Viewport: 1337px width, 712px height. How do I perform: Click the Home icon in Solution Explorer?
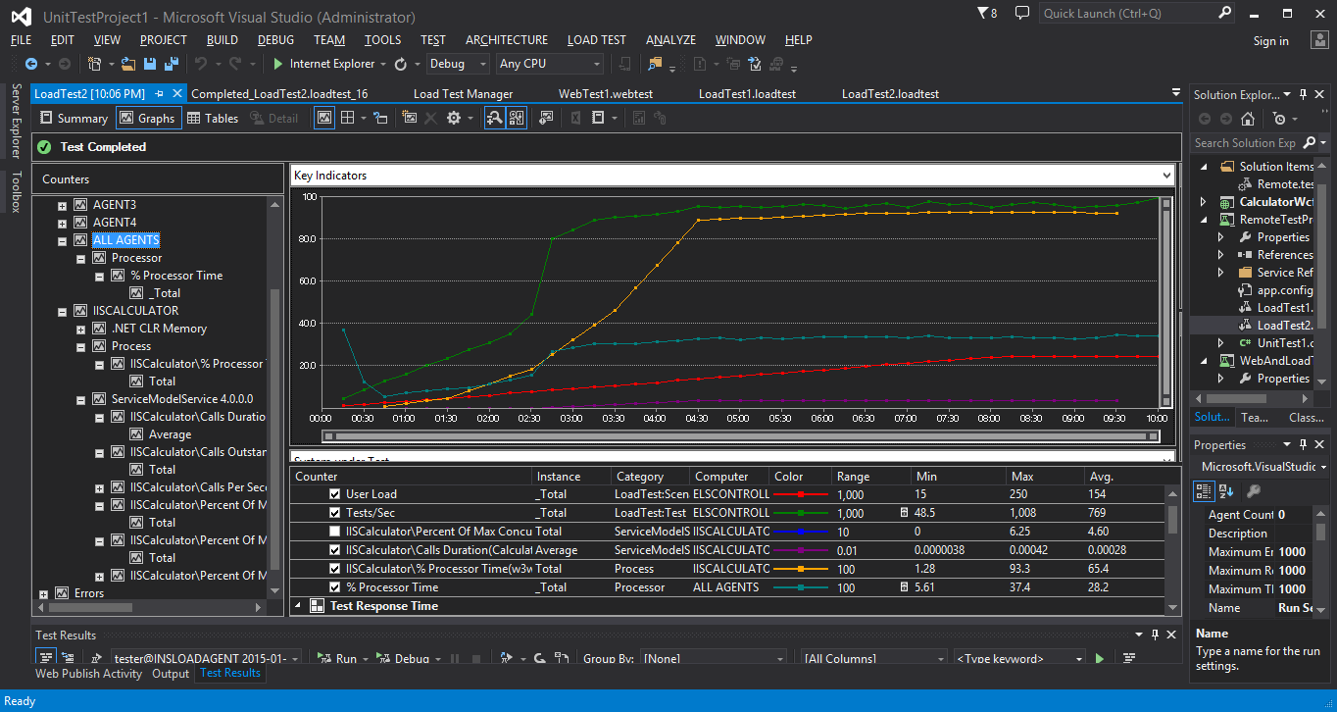1248,119
